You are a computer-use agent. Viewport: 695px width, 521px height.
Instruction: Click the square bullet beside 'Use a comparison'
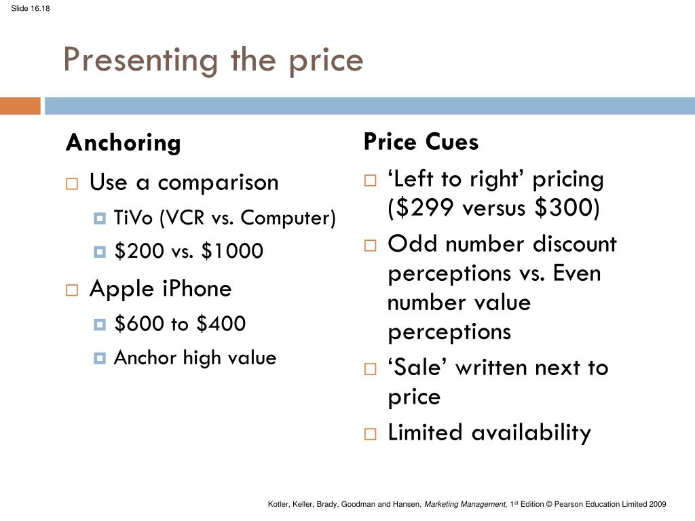(x=72, y=183)
